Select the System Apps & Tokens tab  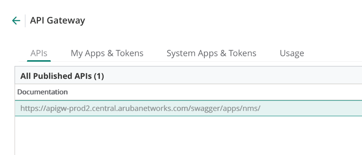click(211, 53)
